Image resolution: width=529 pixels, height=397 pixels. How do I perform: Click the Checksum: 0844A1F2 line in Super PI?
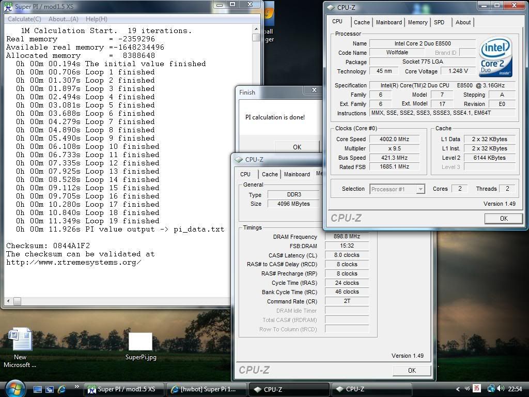pyautogui.click(x=48, y=246)
